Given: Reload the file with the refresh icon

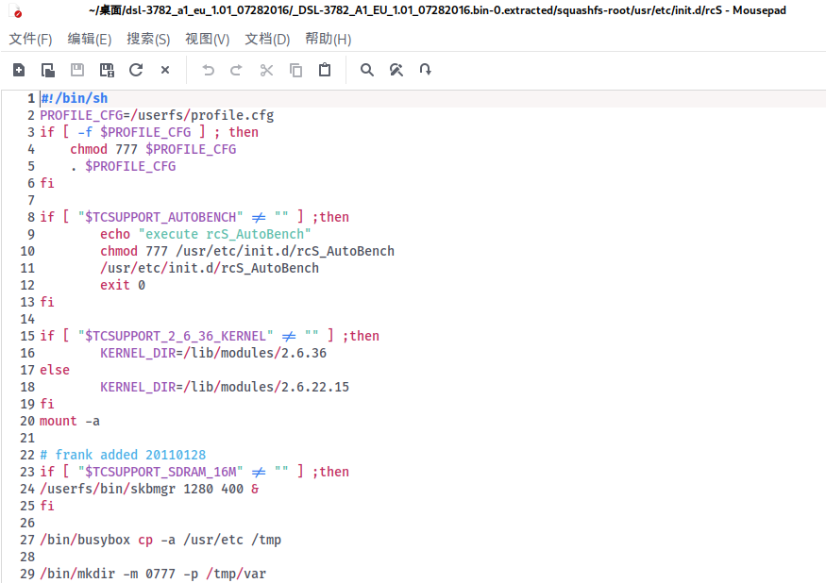Looking at the screenshot, I should 136,70.
